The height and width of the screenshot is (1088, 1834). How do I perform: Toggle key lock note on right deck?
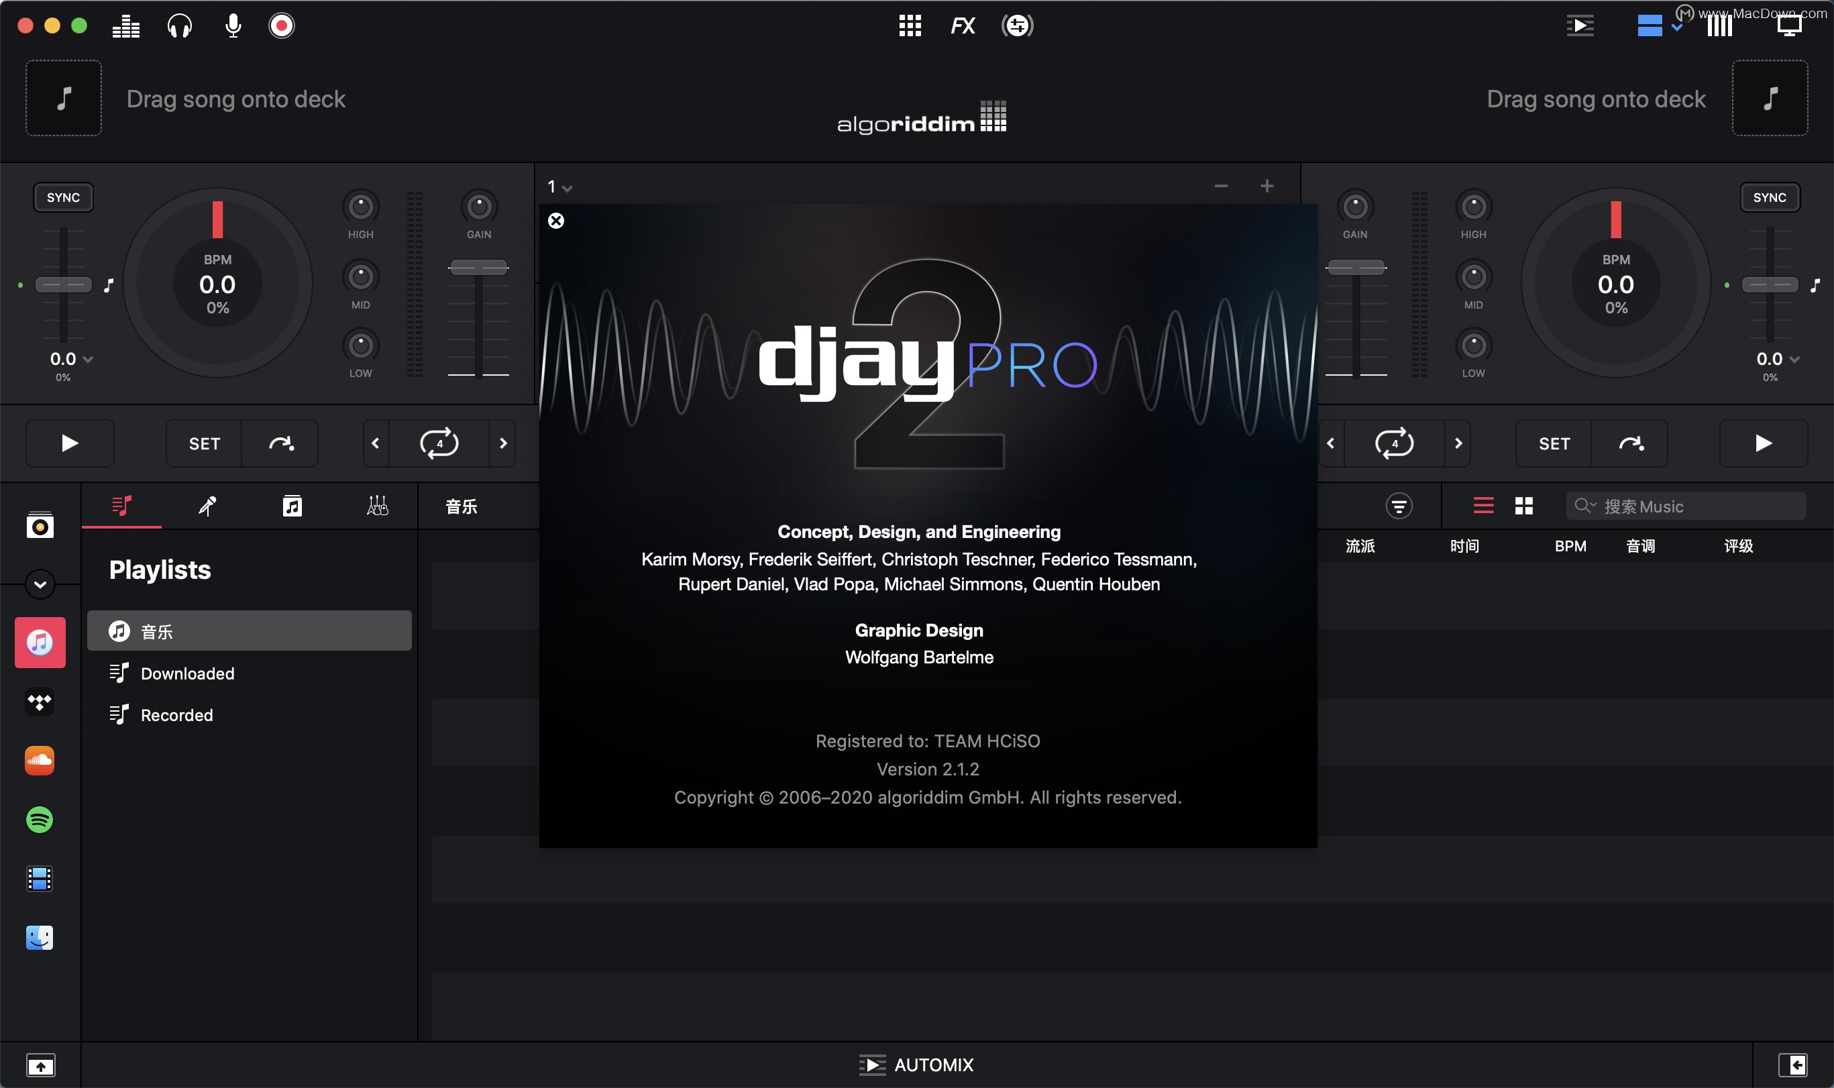point(1815,285)
